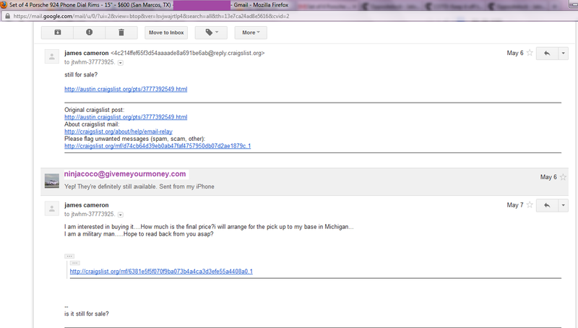Archive this conversation with the archive icon
Screen dimensions: 578x328
pyautogui.click(x=58, y=33)
